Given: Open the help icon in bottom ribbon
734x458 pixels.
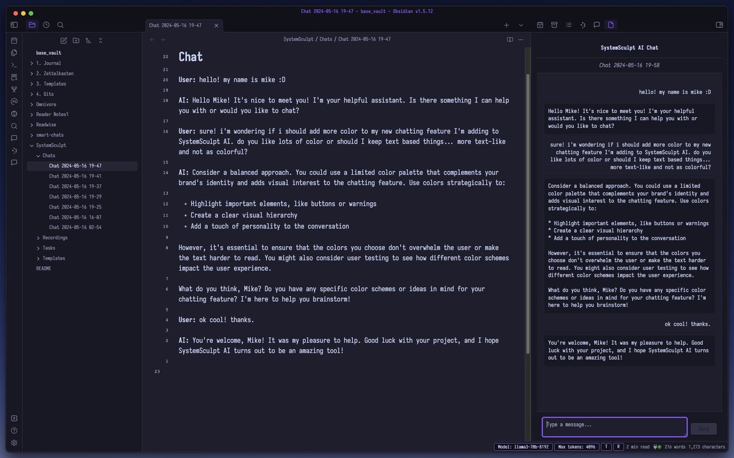Looking at the screenshot, I should [14, 431].
